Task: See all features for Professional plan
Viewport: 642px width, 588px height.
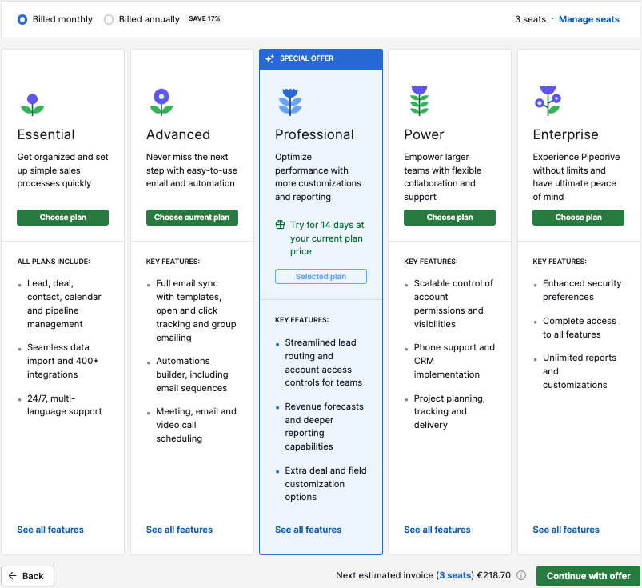Action: pyautogui.click(x=309, y=530)
